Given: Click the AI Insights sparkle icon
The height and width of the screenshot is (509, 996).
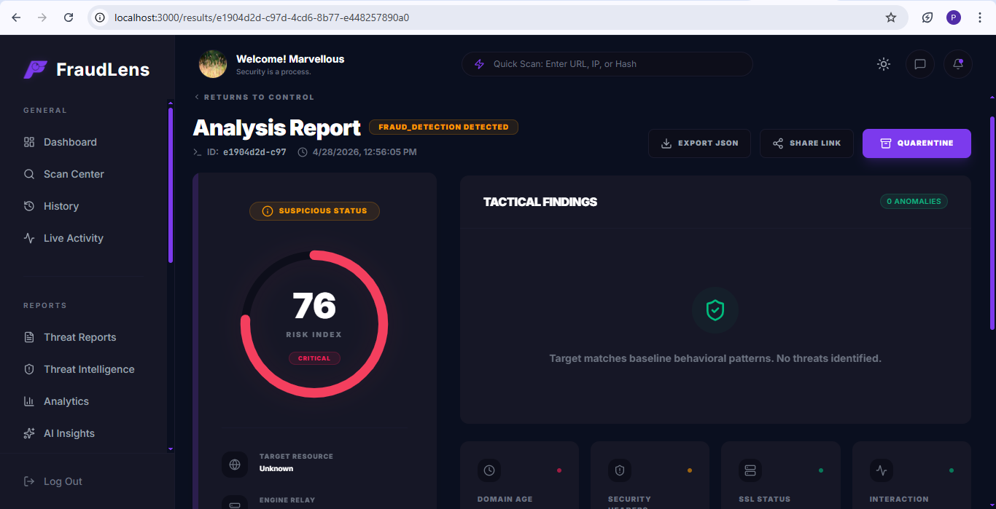Looking at the screenshot, I should [29, 433].
